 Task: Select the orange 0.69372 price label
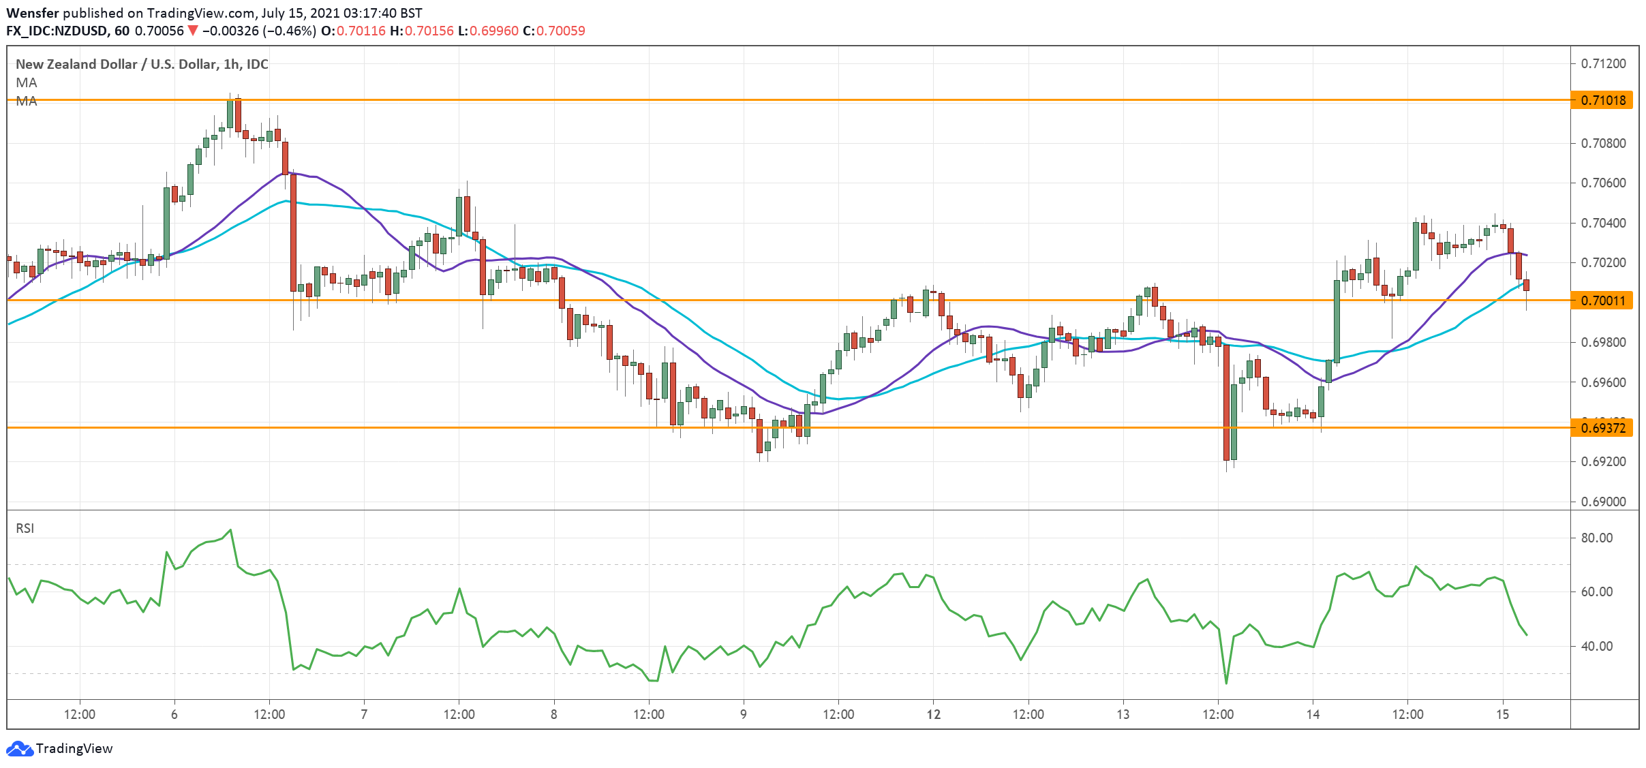1602,428
